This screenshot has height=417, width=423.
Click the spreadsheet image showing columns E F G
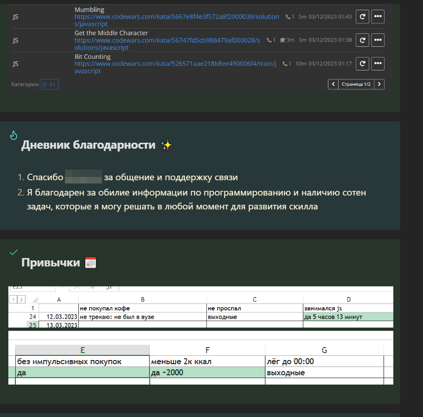coord(201,358)
